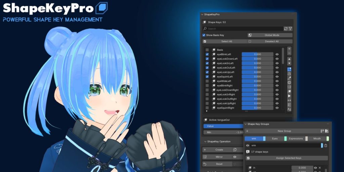Click the minus icon to remove shape key
This screenshot has height=172, width=344.
(289, 53)
